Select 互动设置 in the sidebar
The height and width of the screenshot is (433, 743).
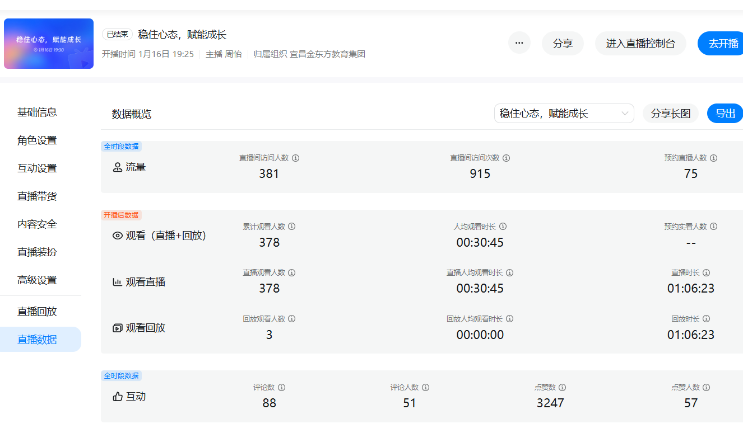click(37, 168)
